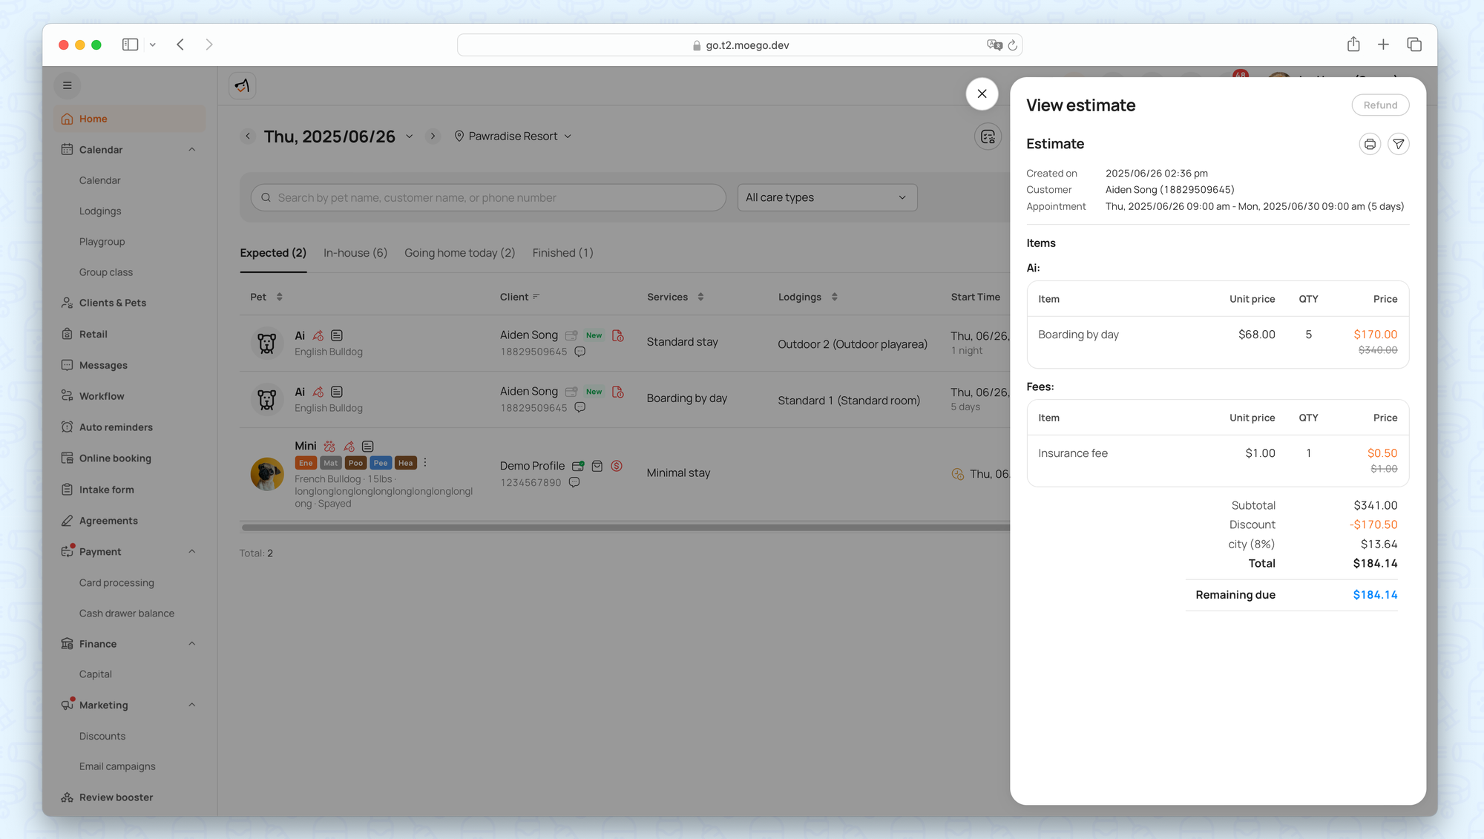1484x839 pixels.
Task: Click the dollar sign icon next to Demo Profile
Action: click(617, 466)
